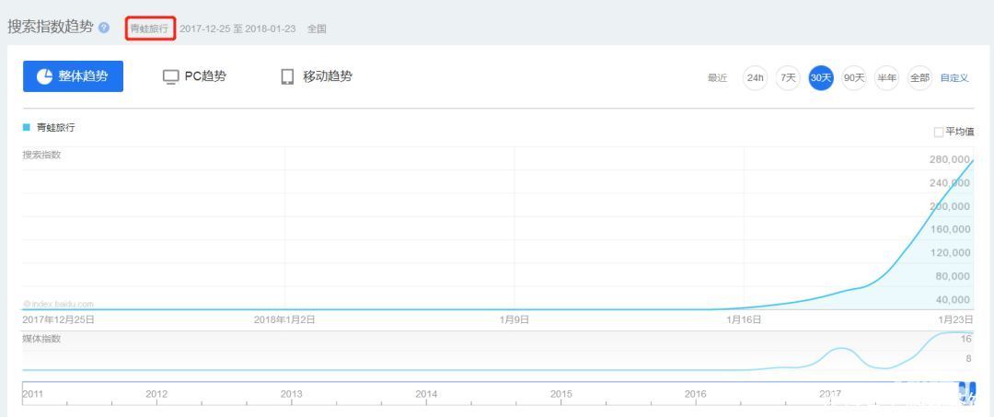Select the 半年 time range

pos(887,78)
